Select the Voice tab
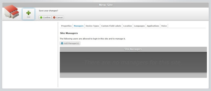The width and height of the screenshot is (211, 91). tap(164, 26)
